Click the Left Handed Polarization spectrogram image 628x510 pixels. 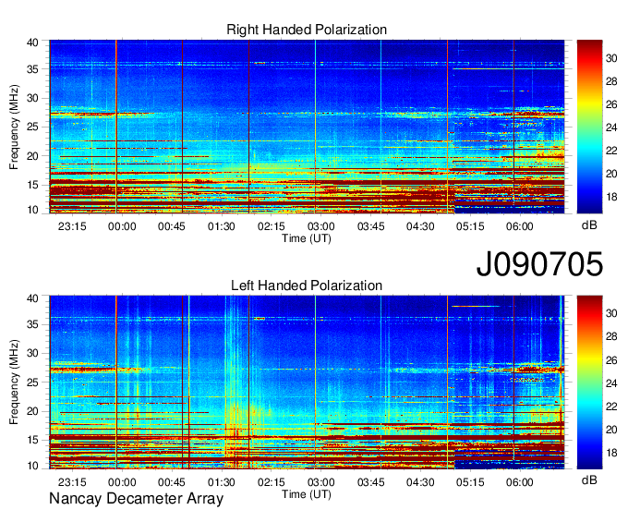pyautogui.click(x=307, y=382)
